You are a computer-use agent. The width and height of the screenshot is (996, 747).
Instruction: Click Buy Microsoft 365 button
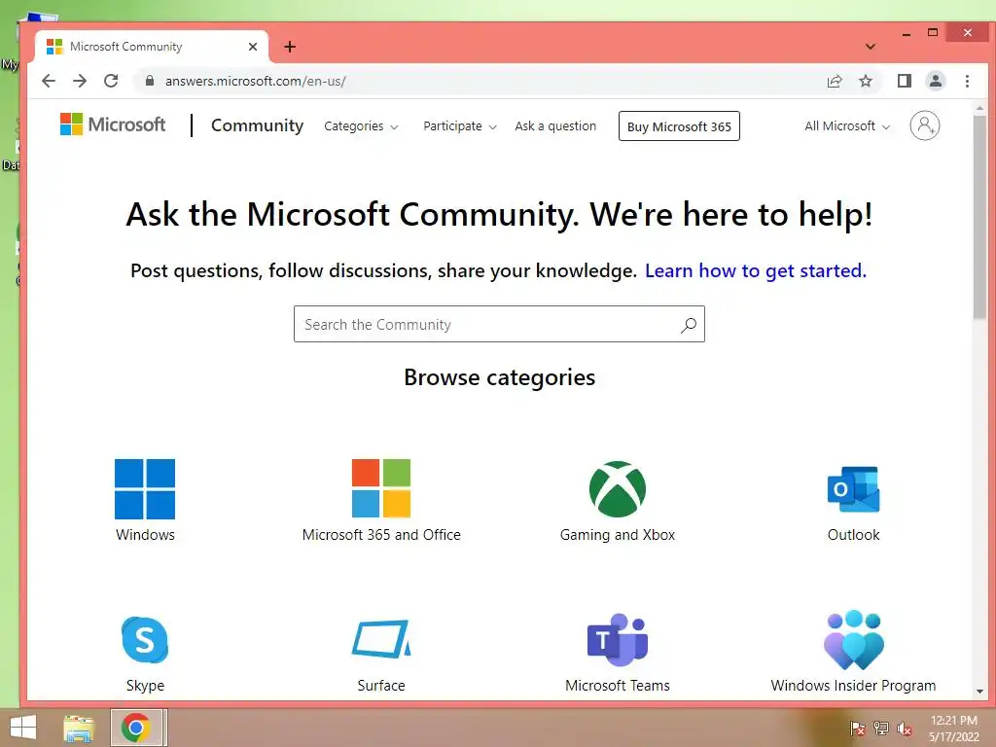(679, 125)
